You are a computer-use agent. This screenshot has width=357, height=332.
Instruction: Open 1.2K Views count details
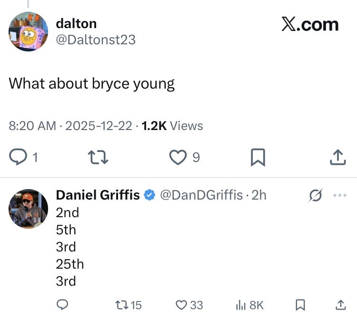tap(172, 126)
